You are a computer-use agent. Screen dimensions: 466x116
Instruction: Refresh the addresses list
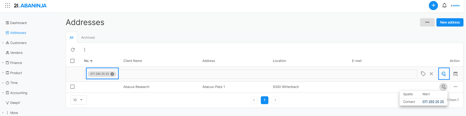coord(73,50)
